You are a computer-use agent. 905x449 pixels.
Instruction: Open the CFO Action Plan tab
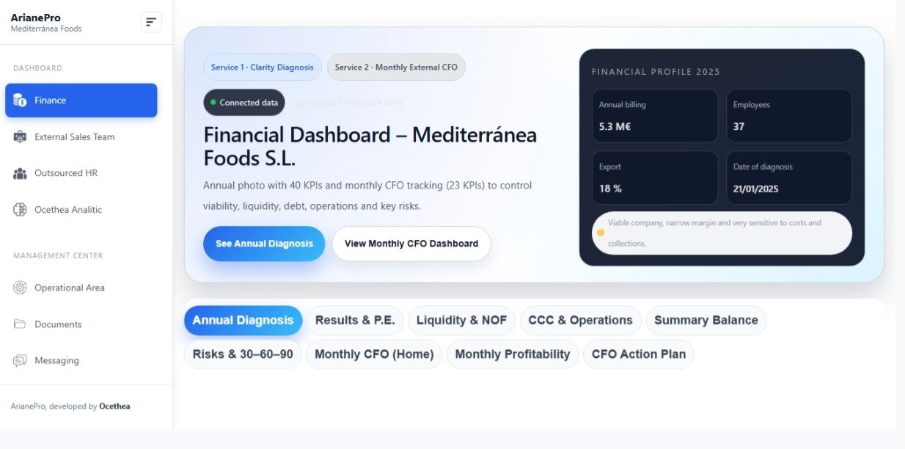tap(638, 354)
